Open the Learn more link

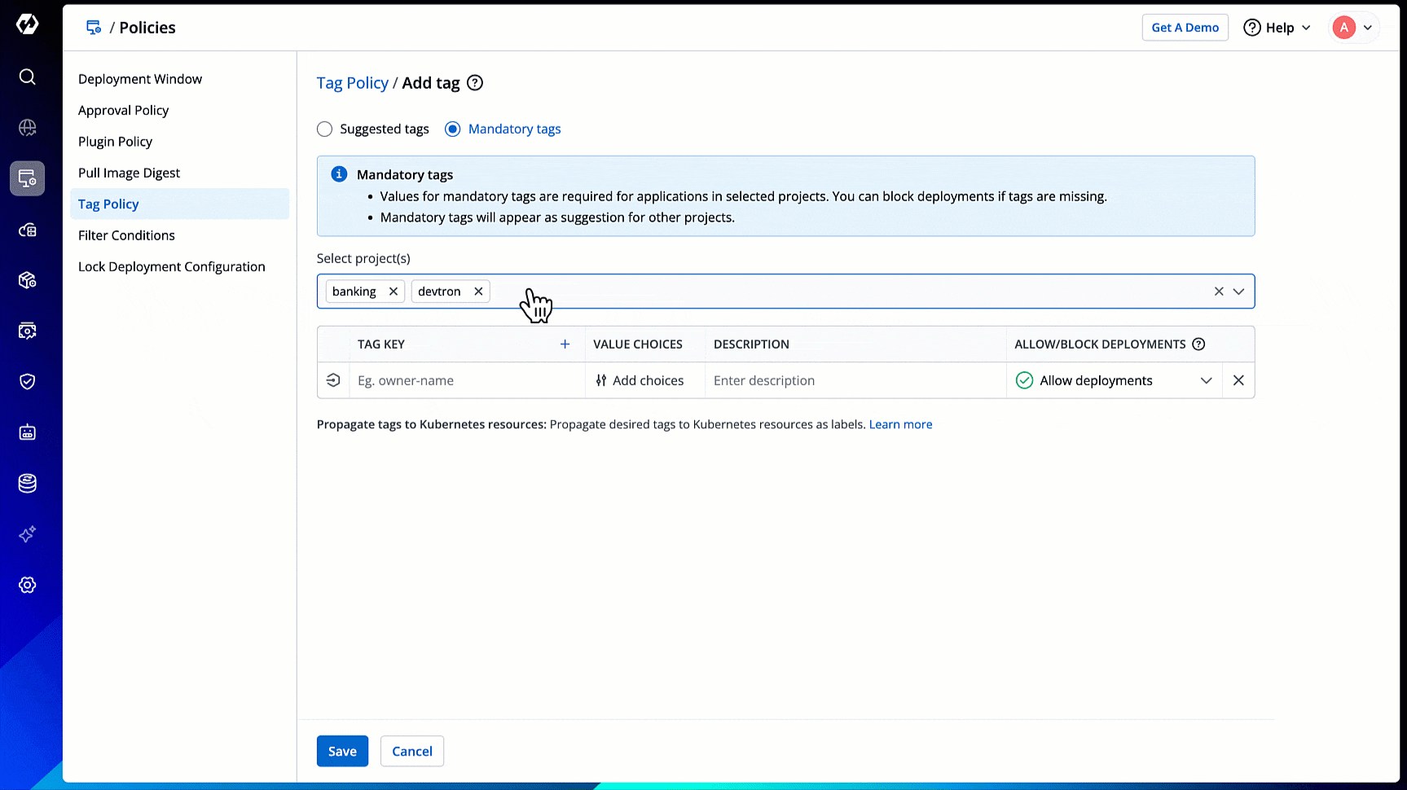tap(900, 424)
